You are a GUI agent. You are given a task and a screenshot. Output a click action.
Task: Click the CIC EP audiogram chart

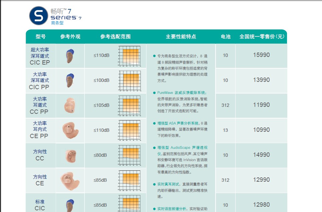pos(129,56)
